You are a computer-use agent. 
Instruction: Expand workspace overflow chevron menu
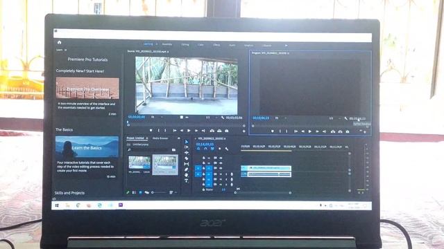(x=286, y=45)
